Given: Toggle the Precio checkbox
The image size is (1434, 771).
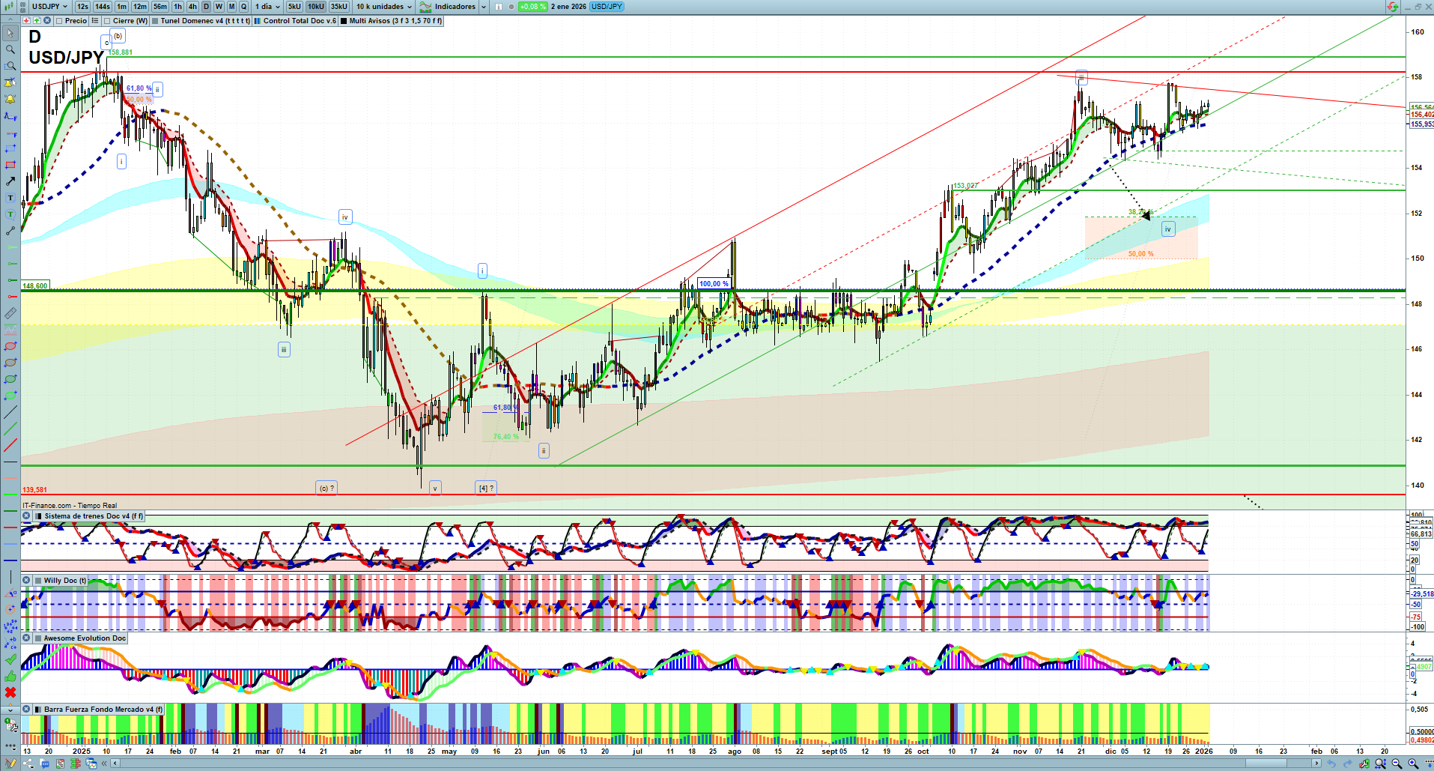Looking at the screenshot, I should point(60,21).
